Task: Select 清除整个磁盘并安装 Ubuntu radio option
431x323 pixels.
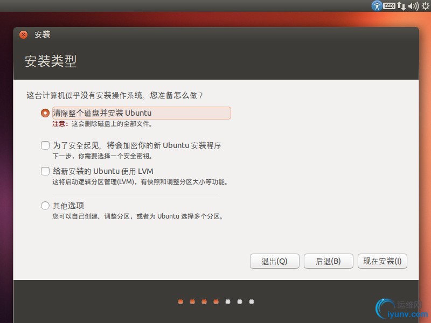Action: tap(45, 113)
